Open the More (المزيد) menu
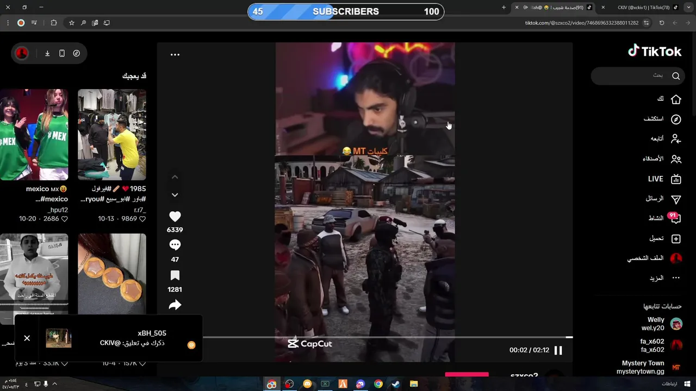 click(664, 278)
